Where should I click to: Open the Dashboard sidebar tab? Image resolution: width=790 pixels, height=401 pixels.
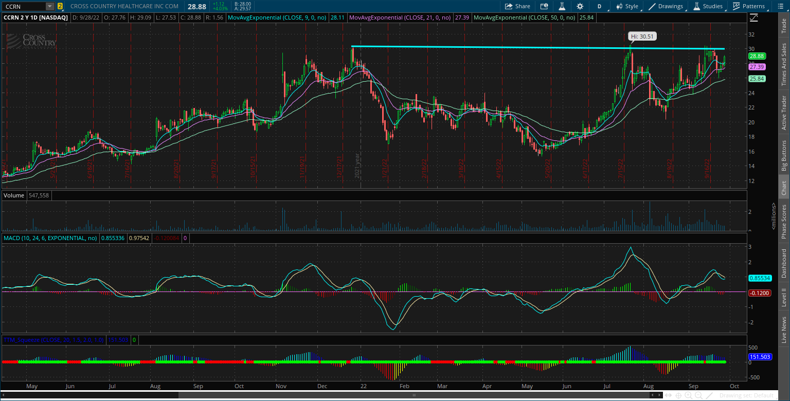pos(784,263)
